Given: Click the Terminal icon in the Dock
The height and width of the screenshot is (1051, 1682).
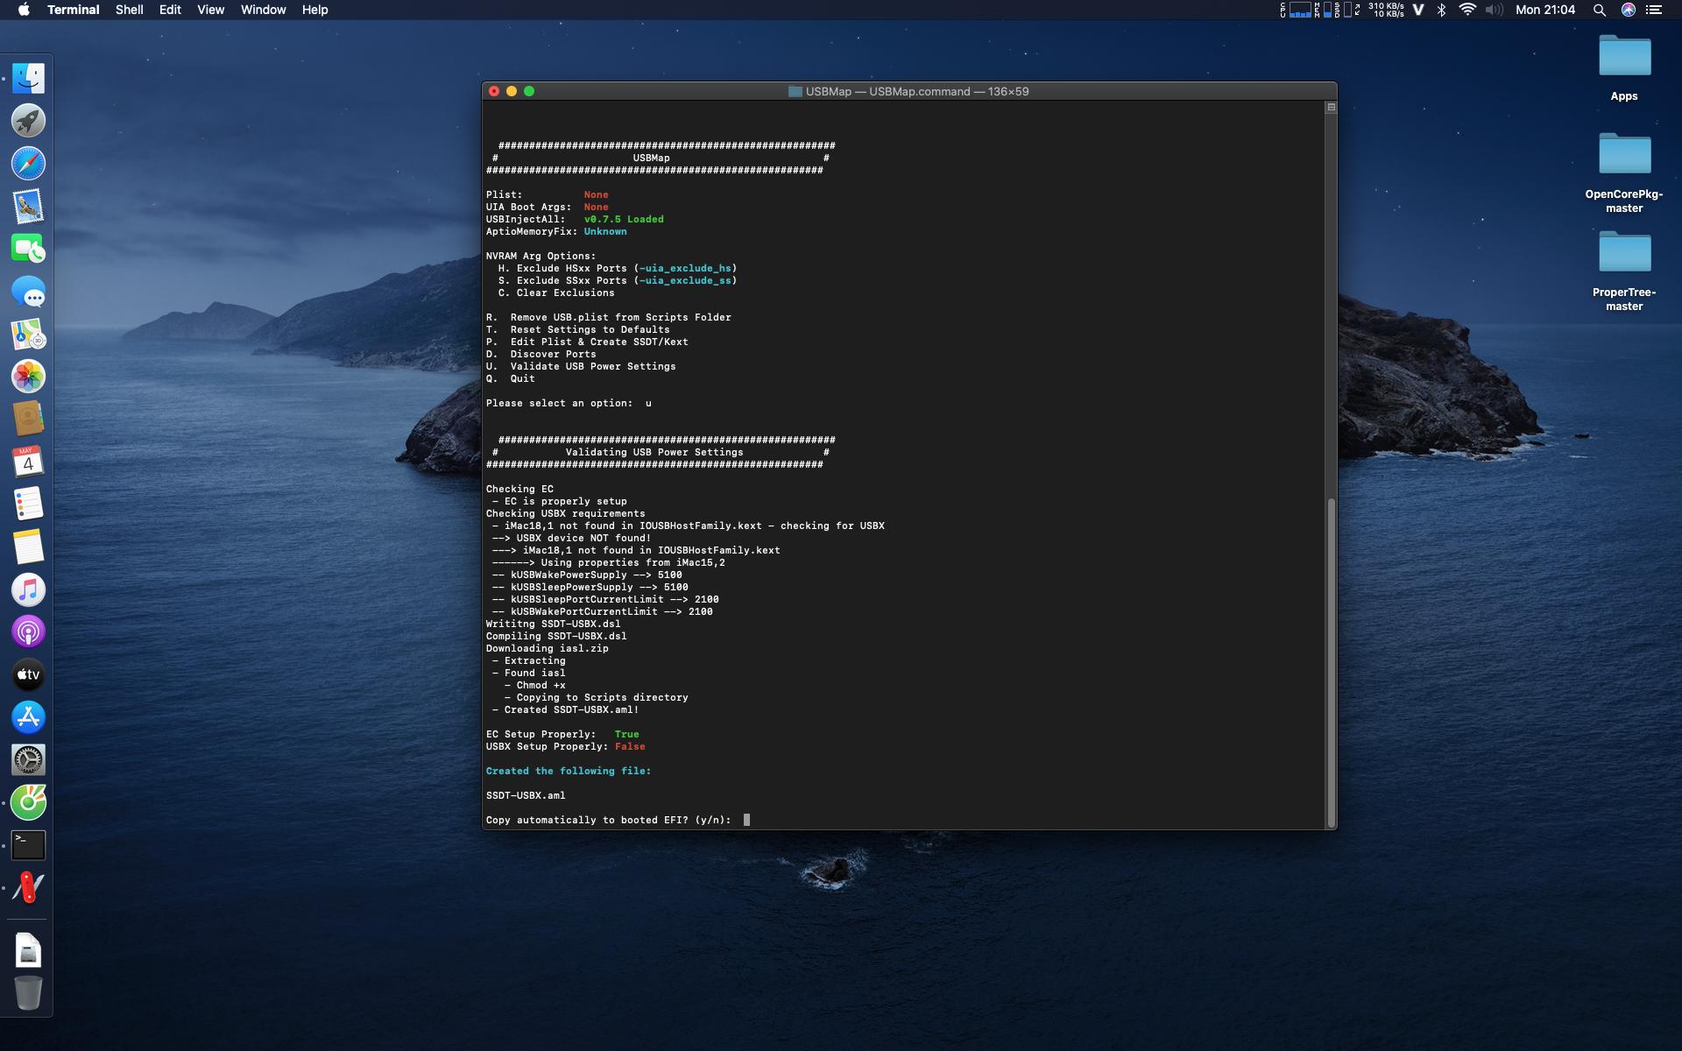Looking at the screenshot, I should pos(28,845).
